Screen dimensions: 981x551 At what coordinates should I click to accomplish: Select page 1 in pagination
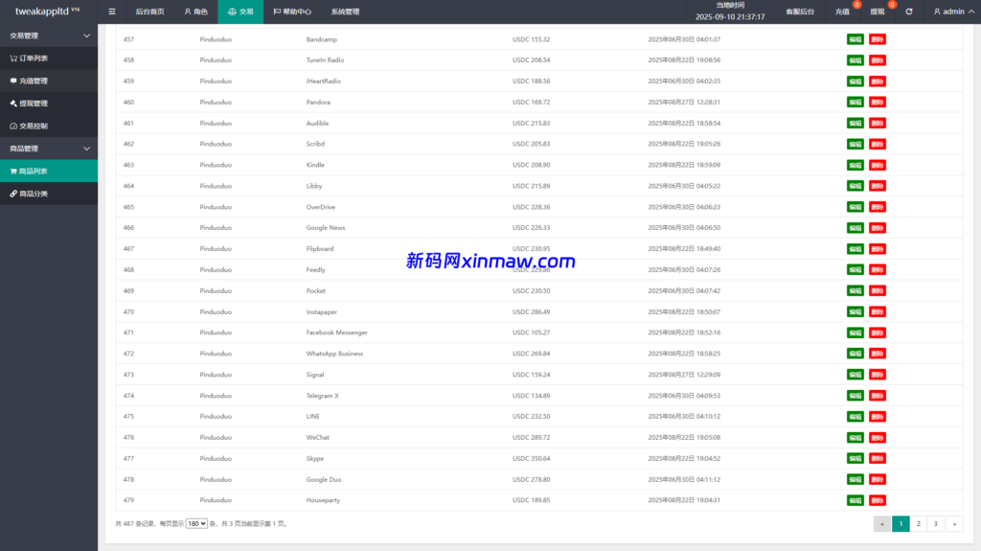[901, 523]
